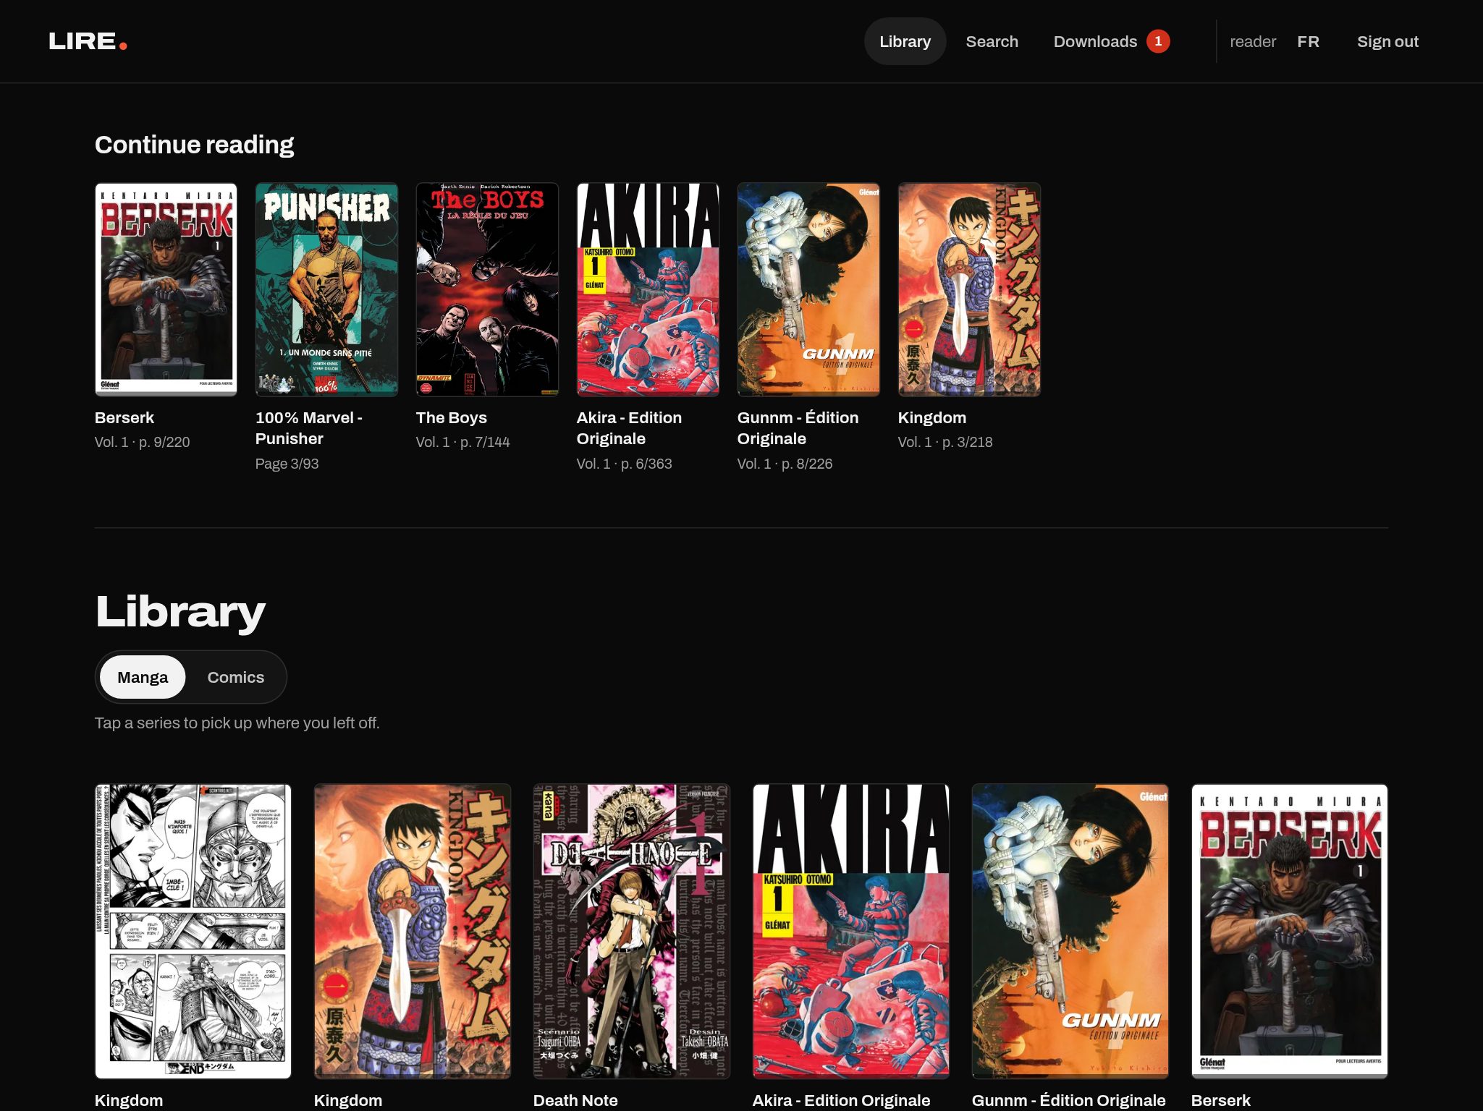
Task: Go to the Search page
Action: 992,41
